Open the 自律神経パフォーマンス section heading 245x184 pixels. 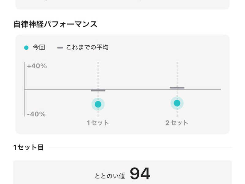pyautogui.click(x=55, y=25)
